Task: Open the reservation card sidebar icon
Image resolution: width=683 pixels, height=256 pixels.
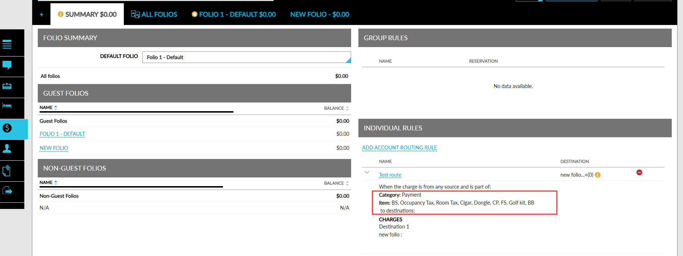Action: click(x=7, y=86)
